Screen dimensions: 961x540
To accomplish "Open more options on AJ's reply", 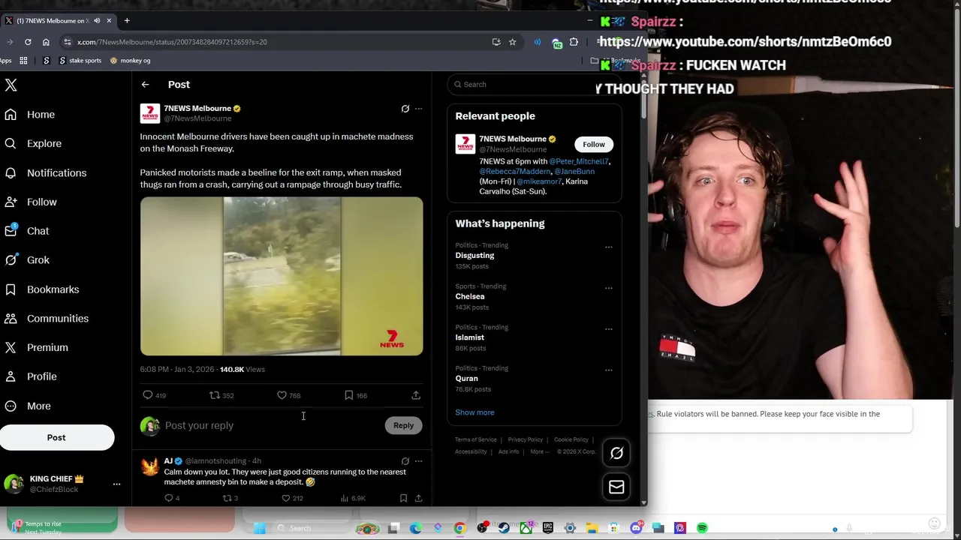I will pyautogui.click(x=419, y=461).
